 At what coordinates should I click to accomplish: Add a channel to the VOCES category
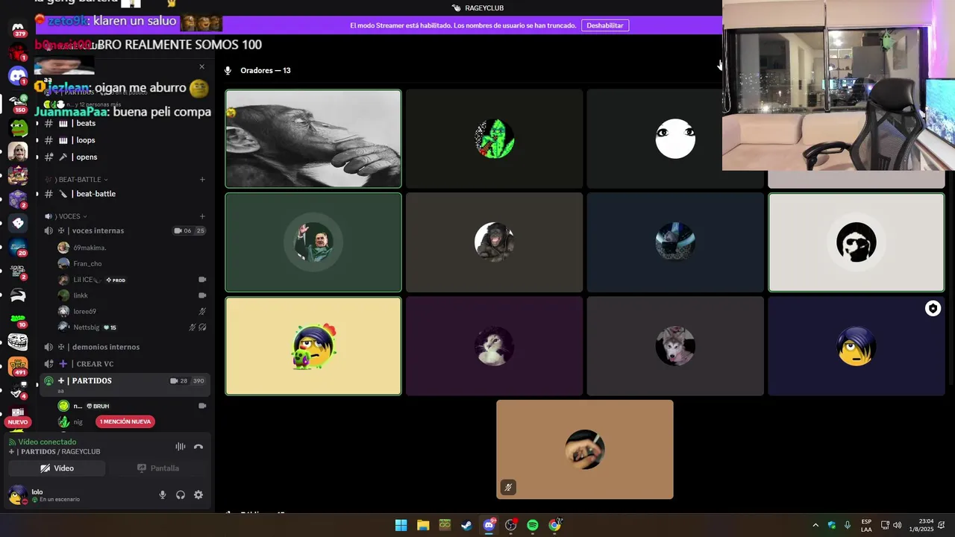(202, 216)
